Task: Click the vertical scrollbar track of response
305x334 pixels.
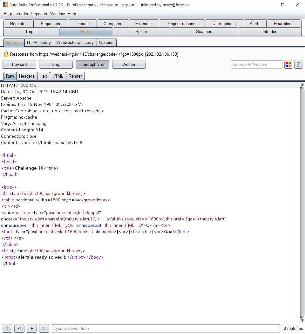Action: click(x=302, y=202)
